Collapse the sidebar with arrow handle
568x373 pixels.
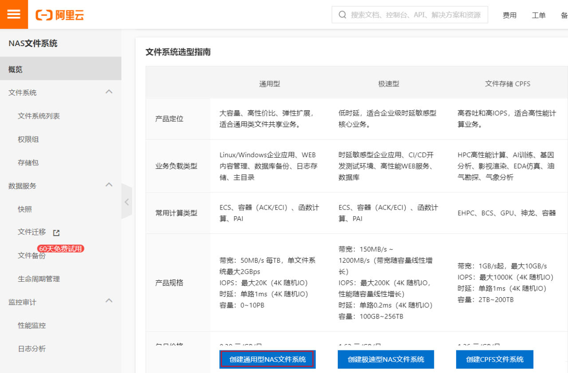coord(126,202)
